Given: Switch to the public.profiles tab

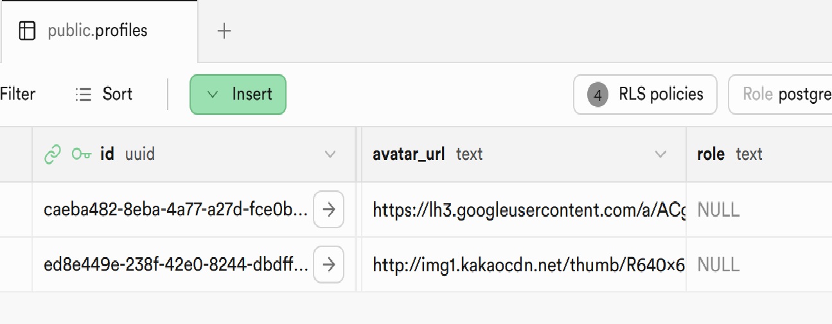Looking at the screenshot, I should tap(98, 31).
